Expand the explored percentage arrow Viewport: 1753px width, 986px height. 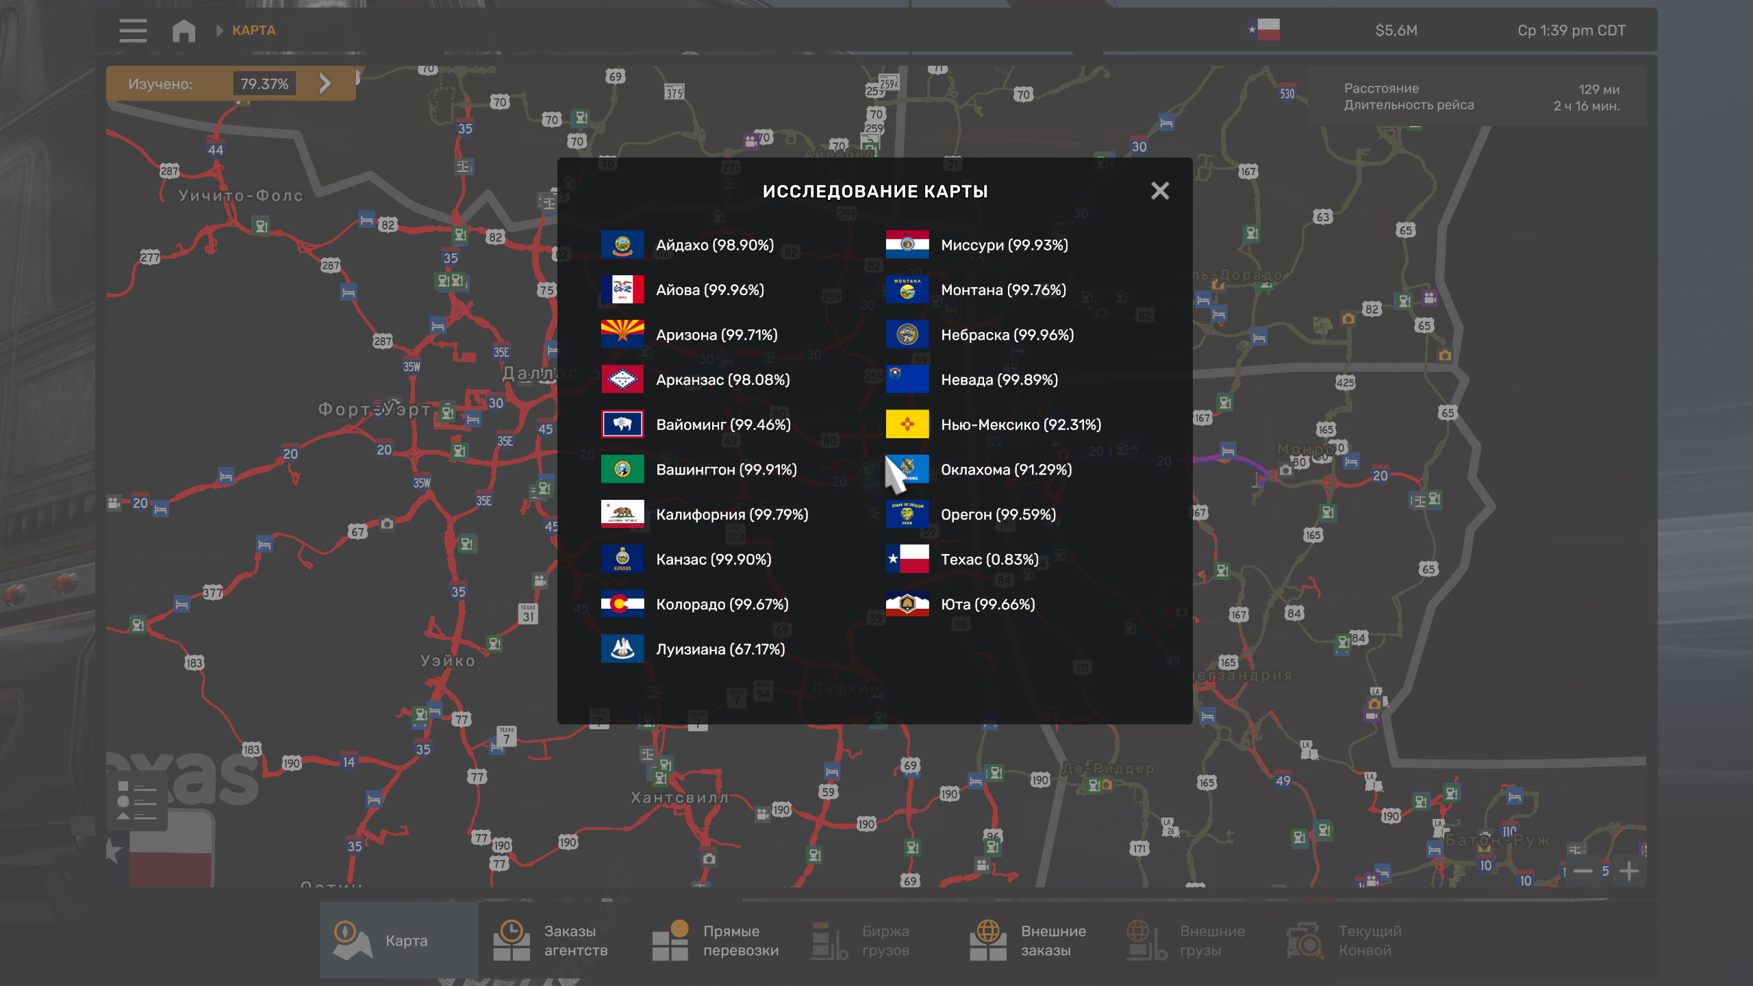[x=325, y=84]
